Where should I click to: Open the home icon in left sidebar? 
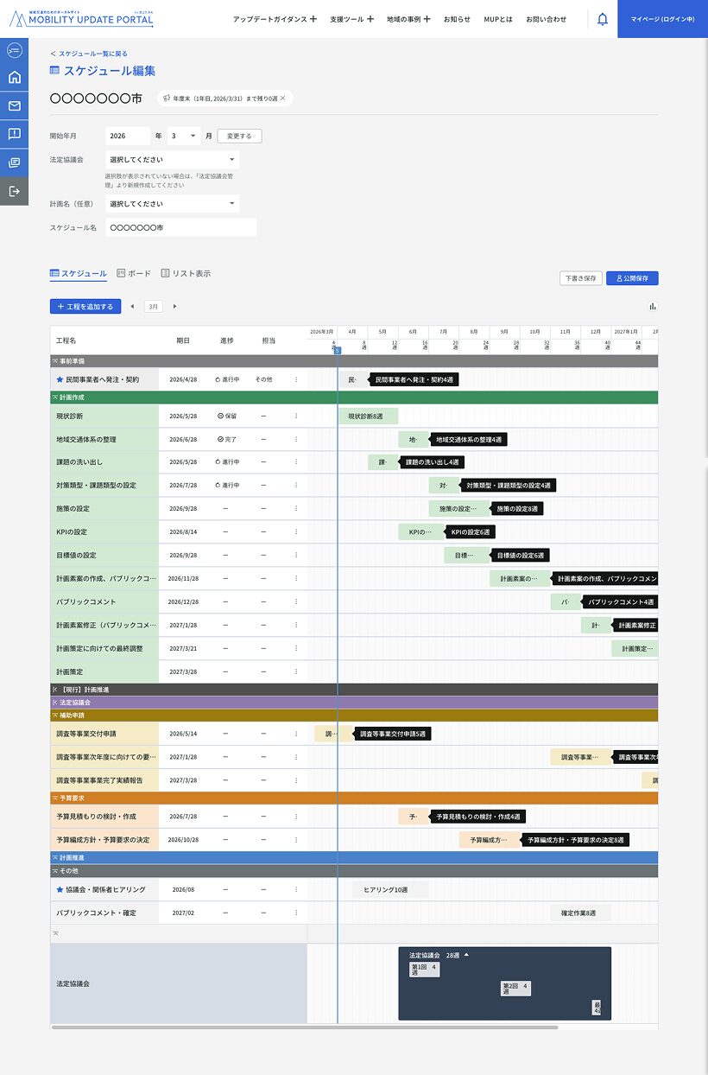[14, 78]
